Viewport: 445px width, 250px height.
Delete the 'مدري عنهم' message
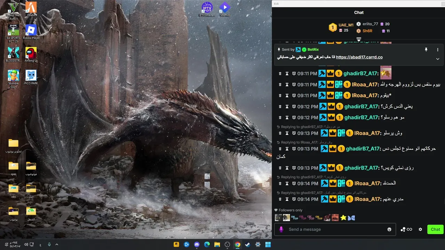280,199
